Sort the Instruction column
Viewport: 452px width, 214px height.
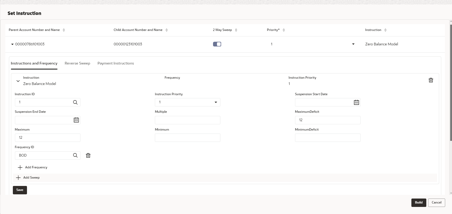click(x=385, y=30)
